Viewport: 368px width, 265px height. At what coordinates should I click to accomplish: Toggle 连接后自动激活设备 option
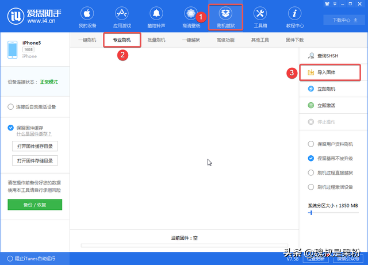pyautogui.click(x=10, y=107)
